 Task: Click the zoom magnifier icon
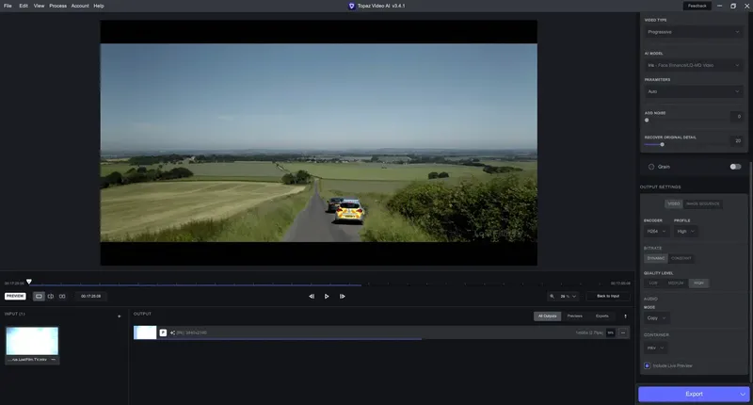tap(553, 297)
